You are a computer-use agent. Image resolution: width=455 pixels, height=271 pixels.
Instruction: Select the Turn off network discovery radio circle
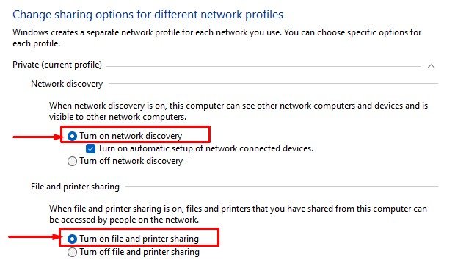point(72,161)
